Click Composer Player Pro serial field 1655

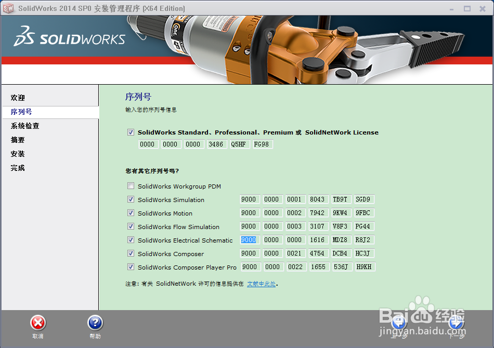pos(320,267)
